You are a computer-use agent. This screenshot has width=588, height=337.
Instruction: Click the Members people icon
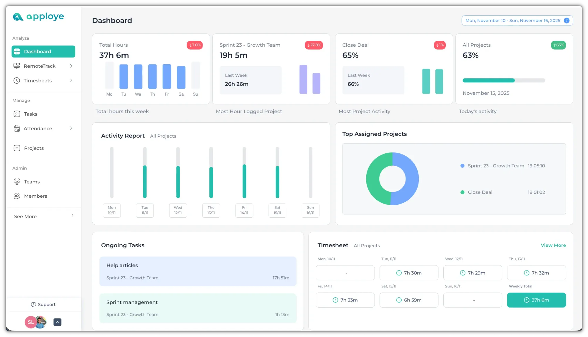point(17,196)
